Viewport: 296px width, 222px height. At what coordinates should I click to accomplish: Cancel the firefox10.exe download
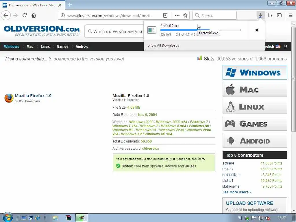[257, 30]
